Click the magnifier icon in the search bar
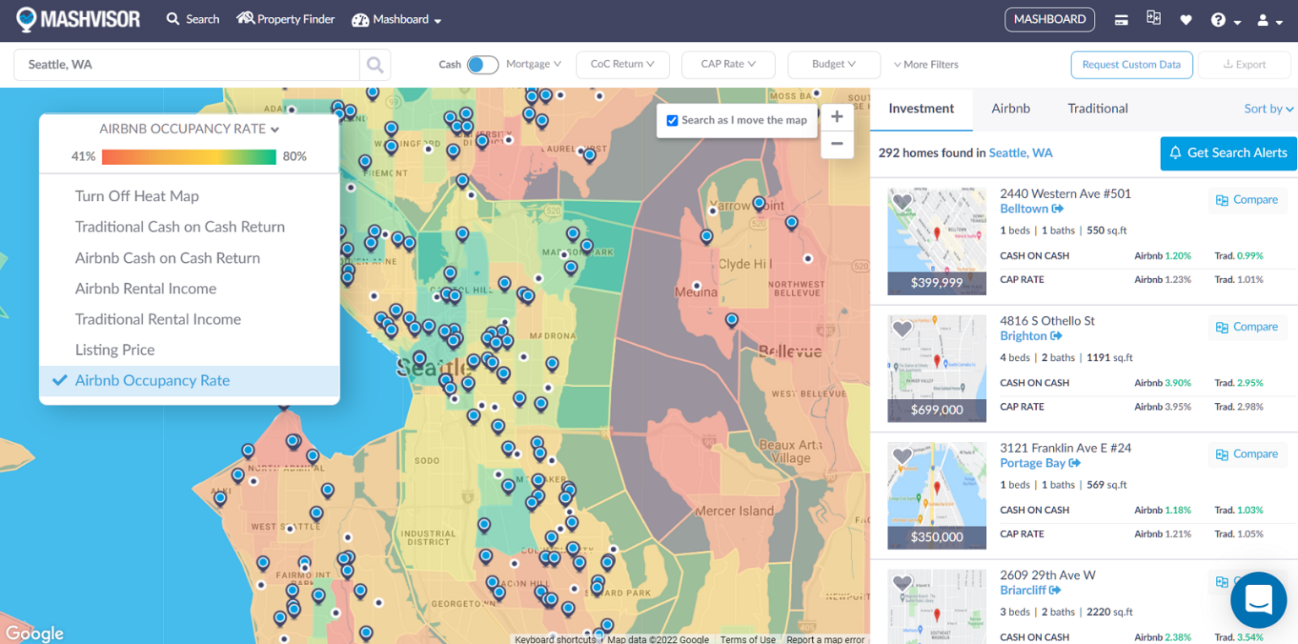This screenshot has width=1298, height=644. pyautogui.click(x=374, y=64)
